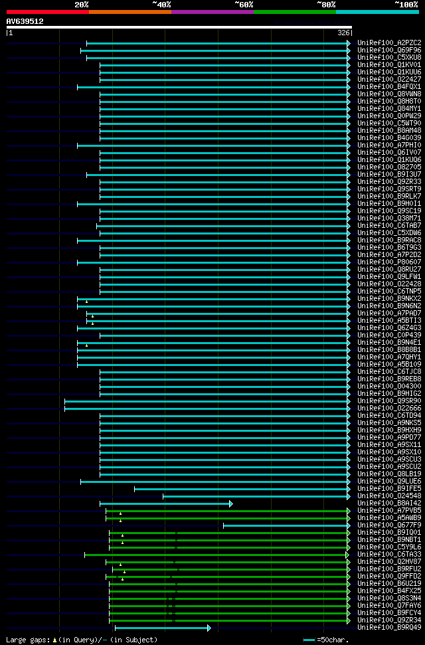Click the UniRef100_C5XDW6 entry
This screenshot has height=645, width=425.
[x=389, y=233]
